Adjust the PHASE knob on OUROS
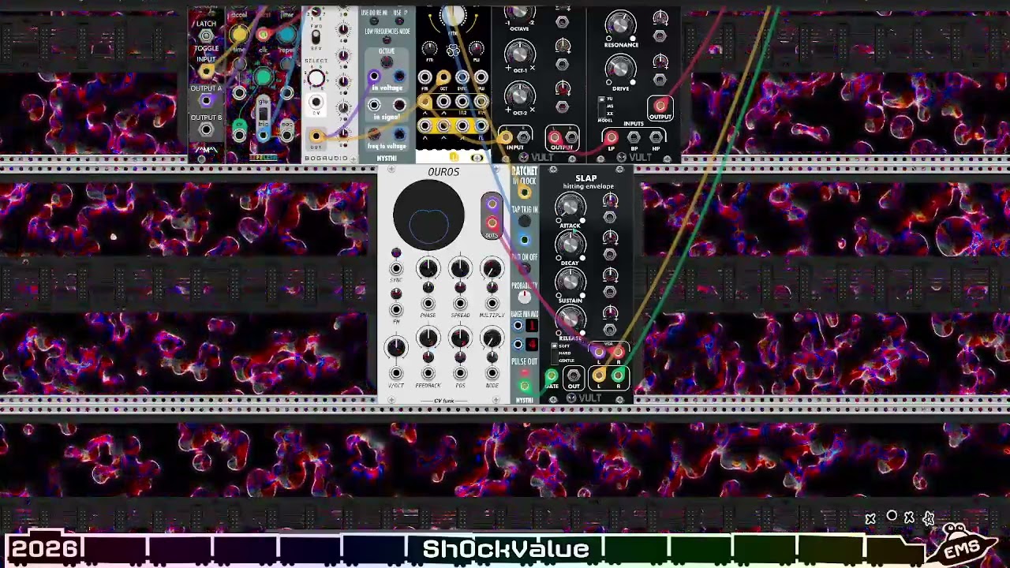This screenshot has height=568, width=1010. [x=428, y=268]
